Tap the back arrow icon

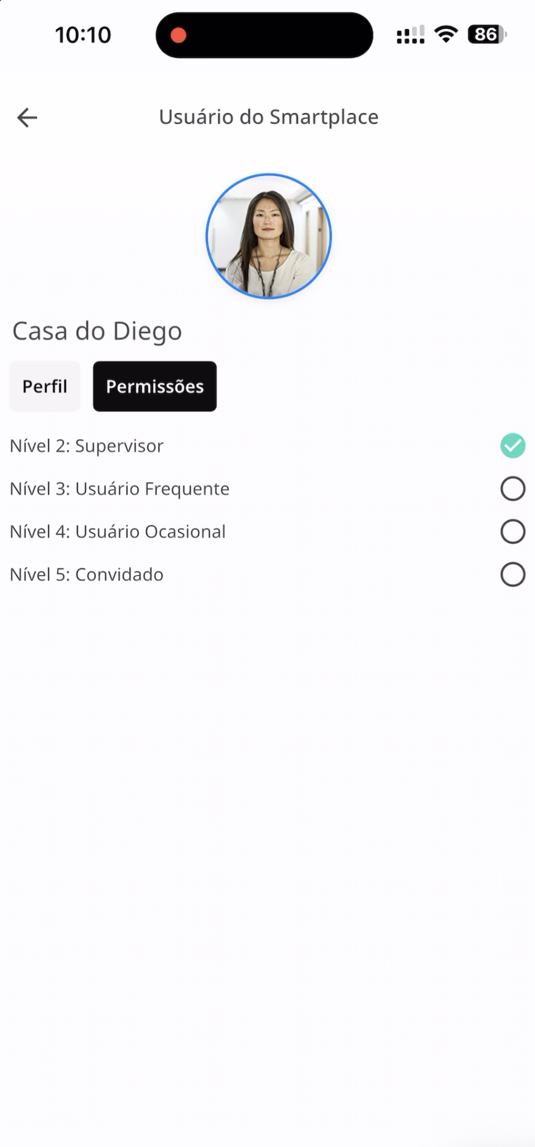27,117
